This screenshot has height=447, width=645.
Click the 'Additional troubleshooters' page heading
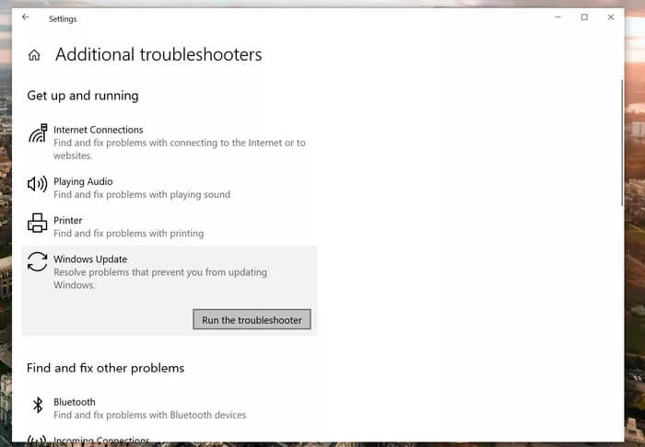(x=158, y=54)
